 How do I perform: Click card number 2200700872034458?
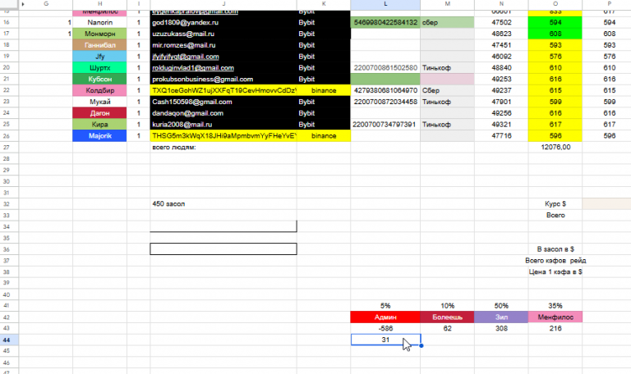[385, 102]
